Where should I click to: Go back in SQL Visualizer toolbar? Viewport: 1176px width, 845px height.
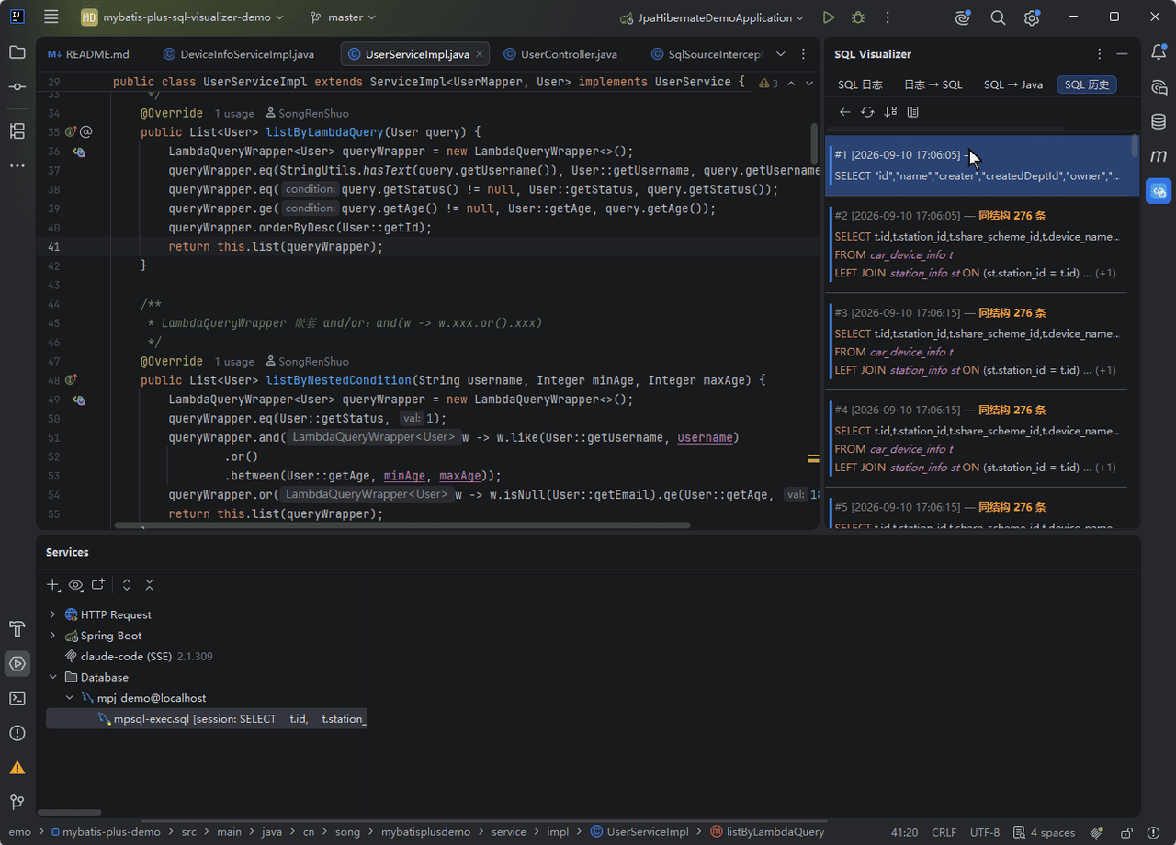pyautogui.click(x=845, y=112)
